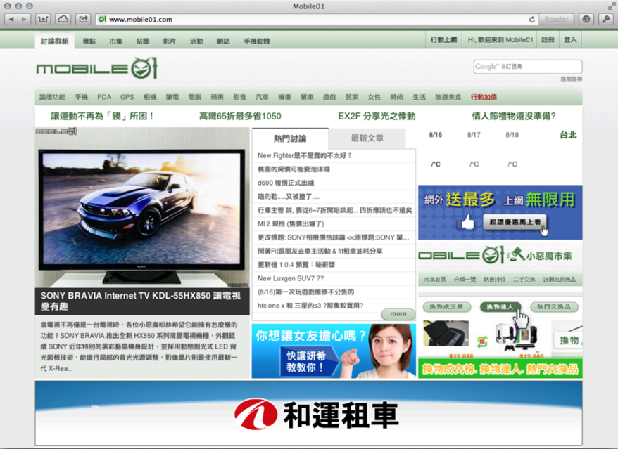Open the d600 報價正式出爐 thread
This screenshot has height=449, width=618.
286,183
